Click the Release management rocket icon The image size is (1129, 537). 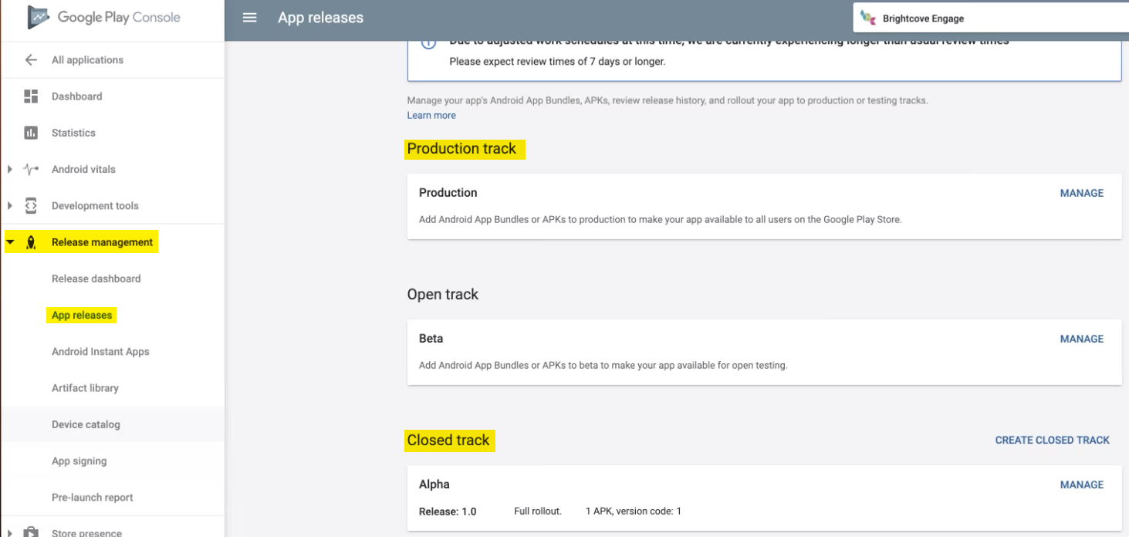(31, 242)
